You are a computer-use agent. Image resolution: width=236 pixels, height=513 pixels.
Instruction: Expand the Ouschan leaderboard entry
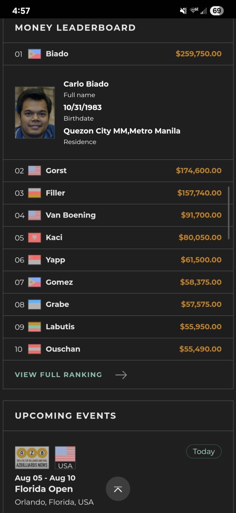(118, 349)
